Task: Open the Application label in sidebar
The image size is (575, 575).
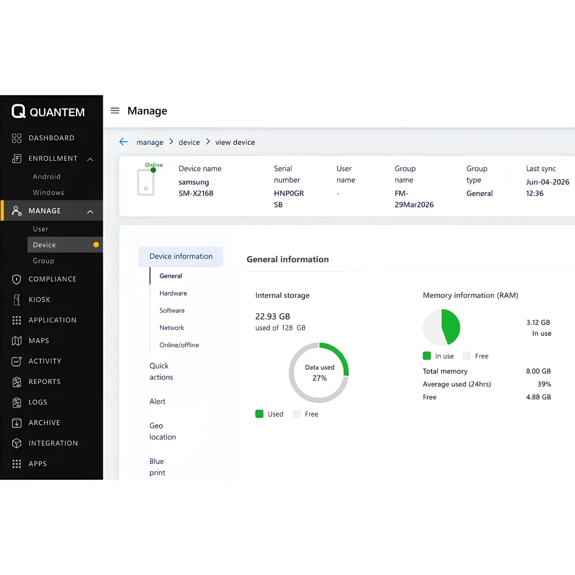Action: [x=52, y=320]
